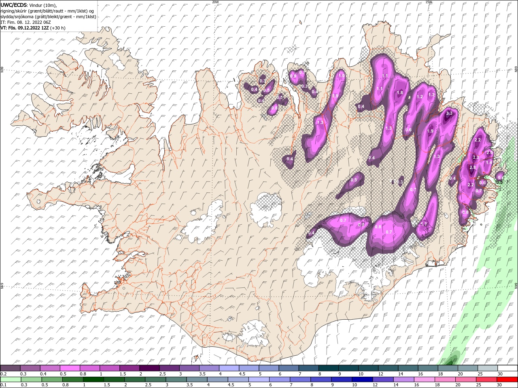
Task: Select the bright red 30 rain legend swatch
Action: pos(507,380)
